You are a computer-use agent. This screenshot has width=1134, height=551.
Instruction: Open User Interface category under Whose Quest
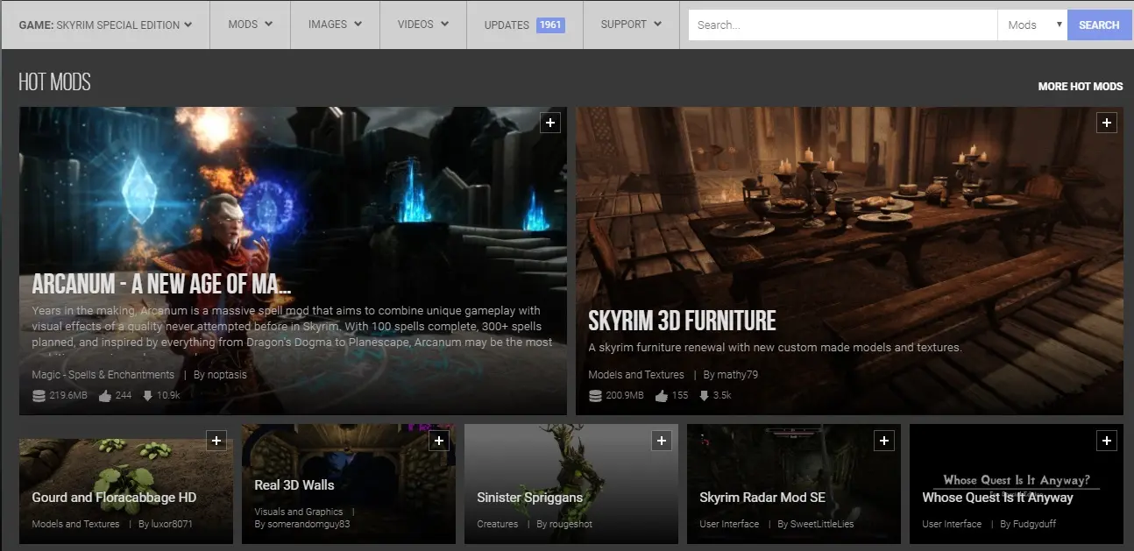(952, 524)
